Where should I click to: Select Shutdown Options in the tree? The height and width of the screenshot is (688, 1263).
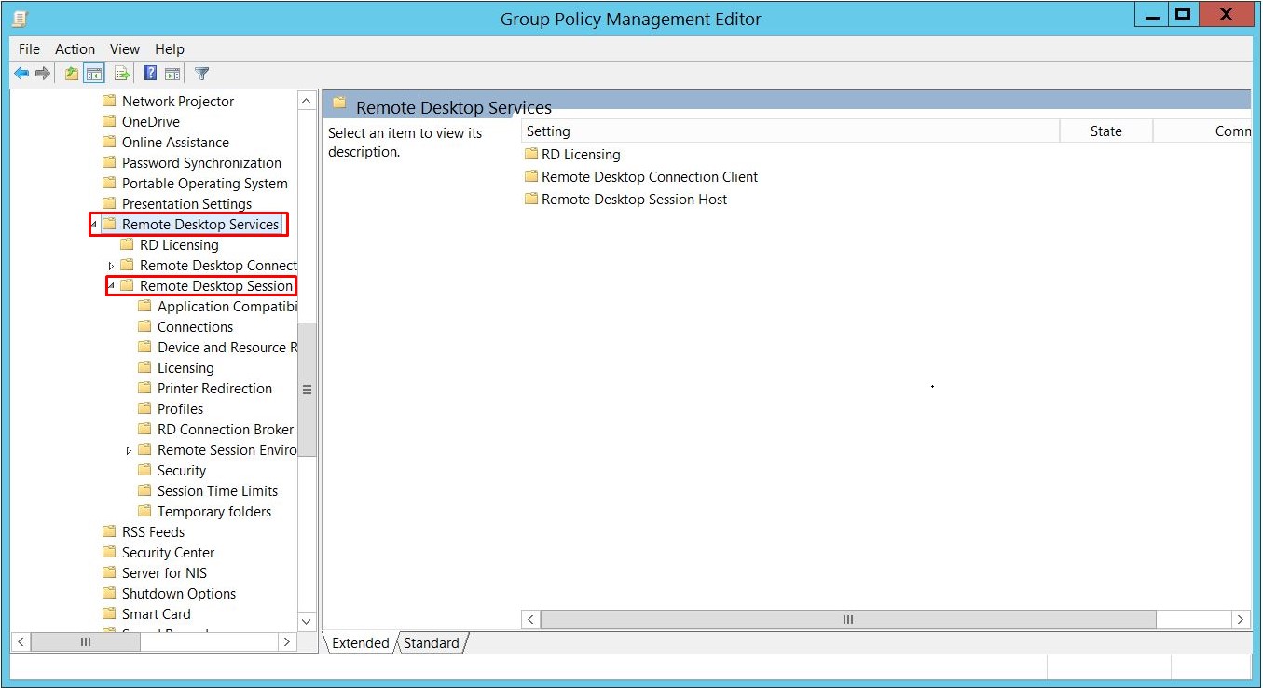click(179, 593)
